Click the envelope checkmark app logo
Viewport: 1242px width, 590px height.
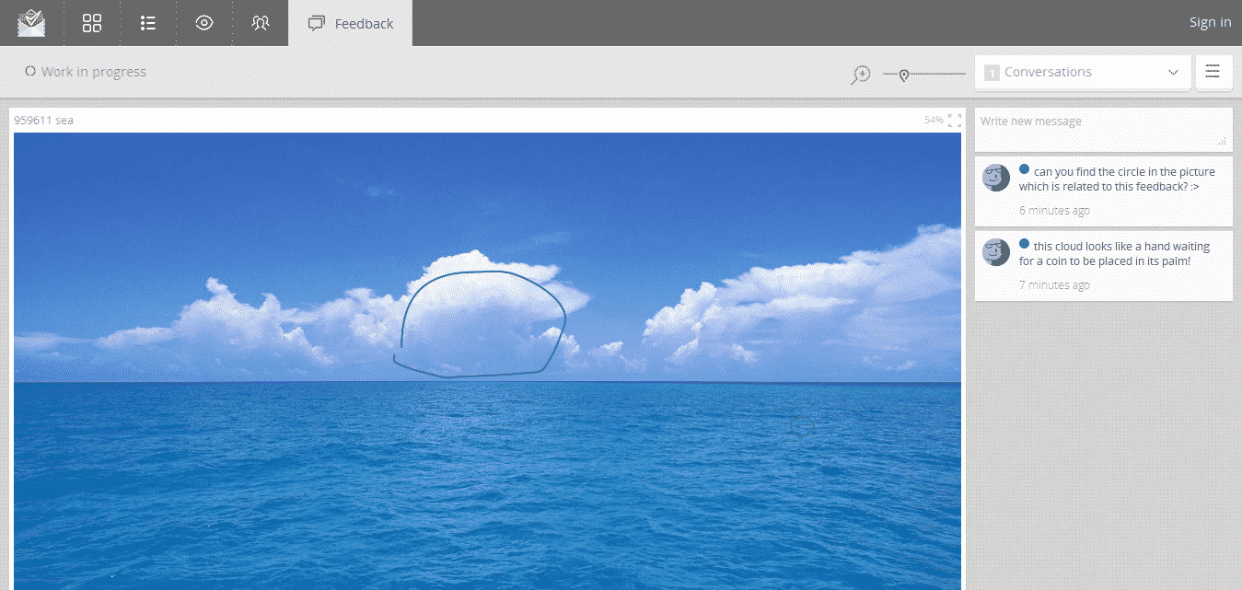point(31,23)
